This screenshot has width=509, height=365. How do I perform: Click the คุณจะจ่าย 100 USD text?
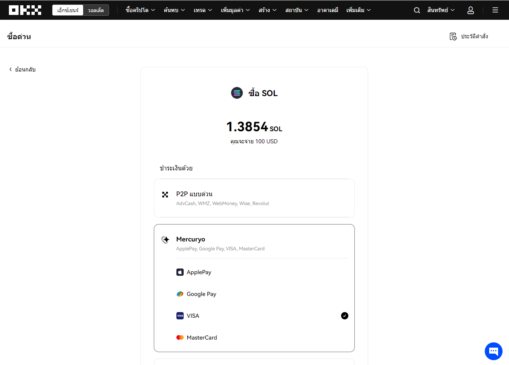(254, 141)
